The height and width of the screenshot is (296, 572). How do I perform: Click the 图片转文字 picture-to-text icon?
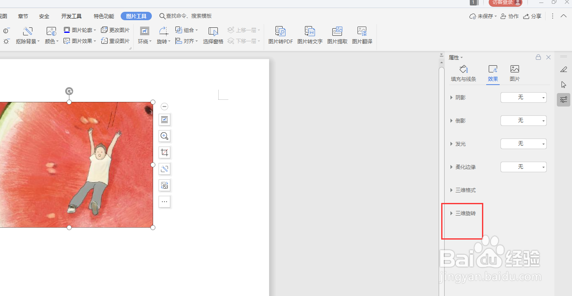[x=310, y=35]
